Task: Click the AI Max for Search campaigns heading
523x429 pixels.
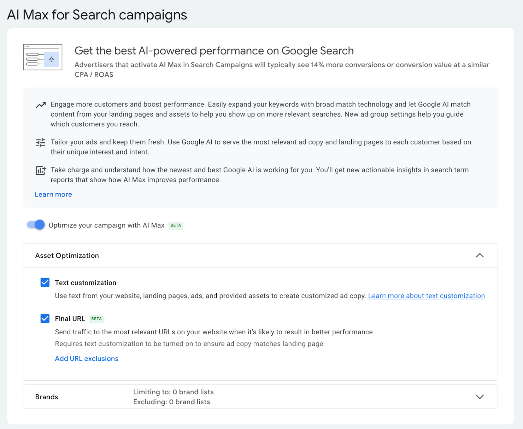Action: 97,15
